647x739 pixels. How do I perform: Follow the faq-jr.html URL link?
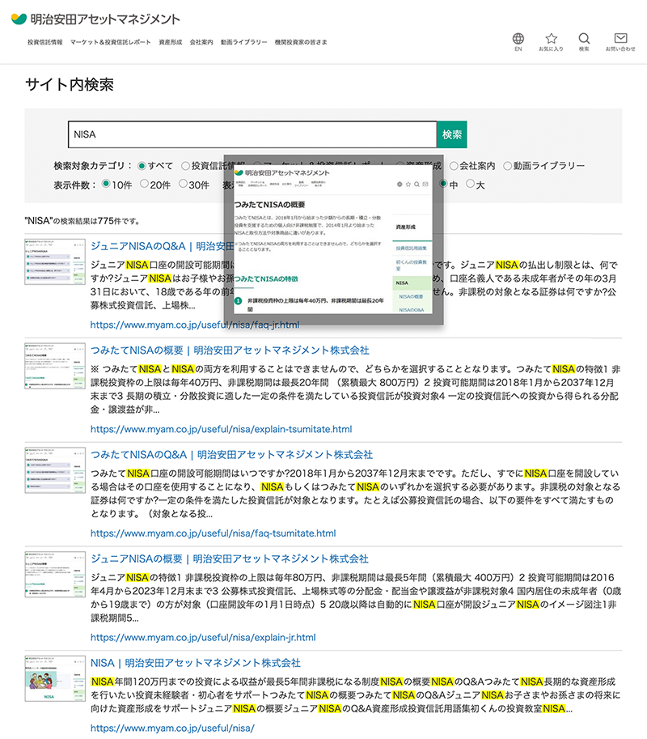pos(194,325)
